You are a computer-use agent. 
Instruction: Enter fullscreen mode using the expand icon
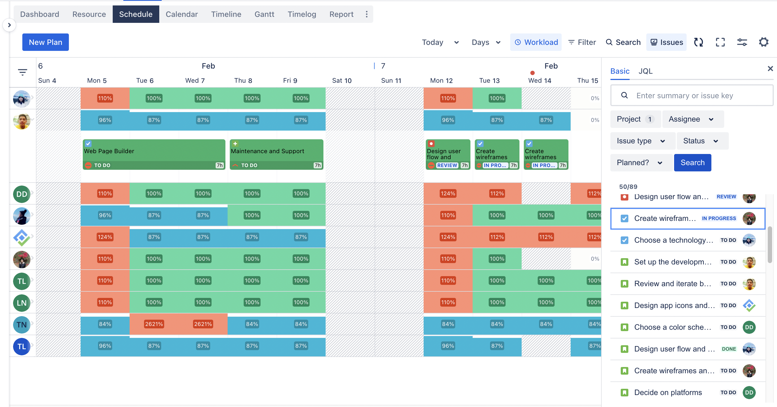point(720,42)
